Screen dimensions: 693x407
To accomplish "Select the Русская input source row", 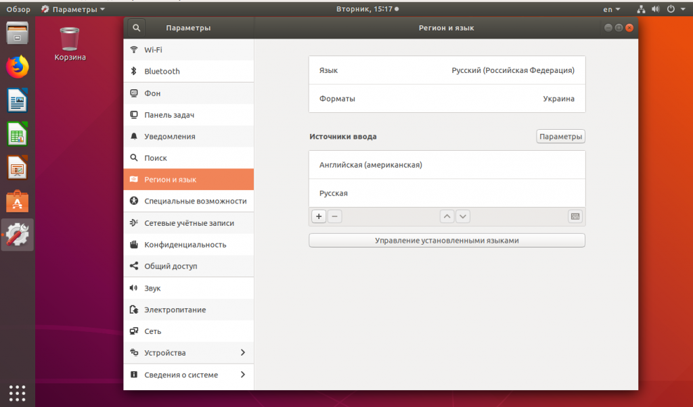I will click(447, 193).
